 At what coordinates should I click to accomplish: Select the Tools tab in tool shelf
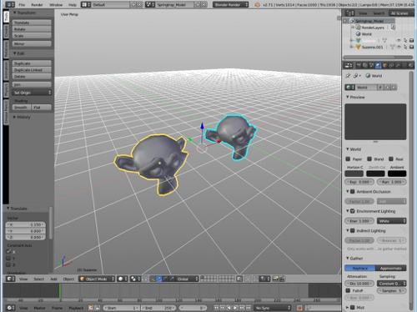6,17
